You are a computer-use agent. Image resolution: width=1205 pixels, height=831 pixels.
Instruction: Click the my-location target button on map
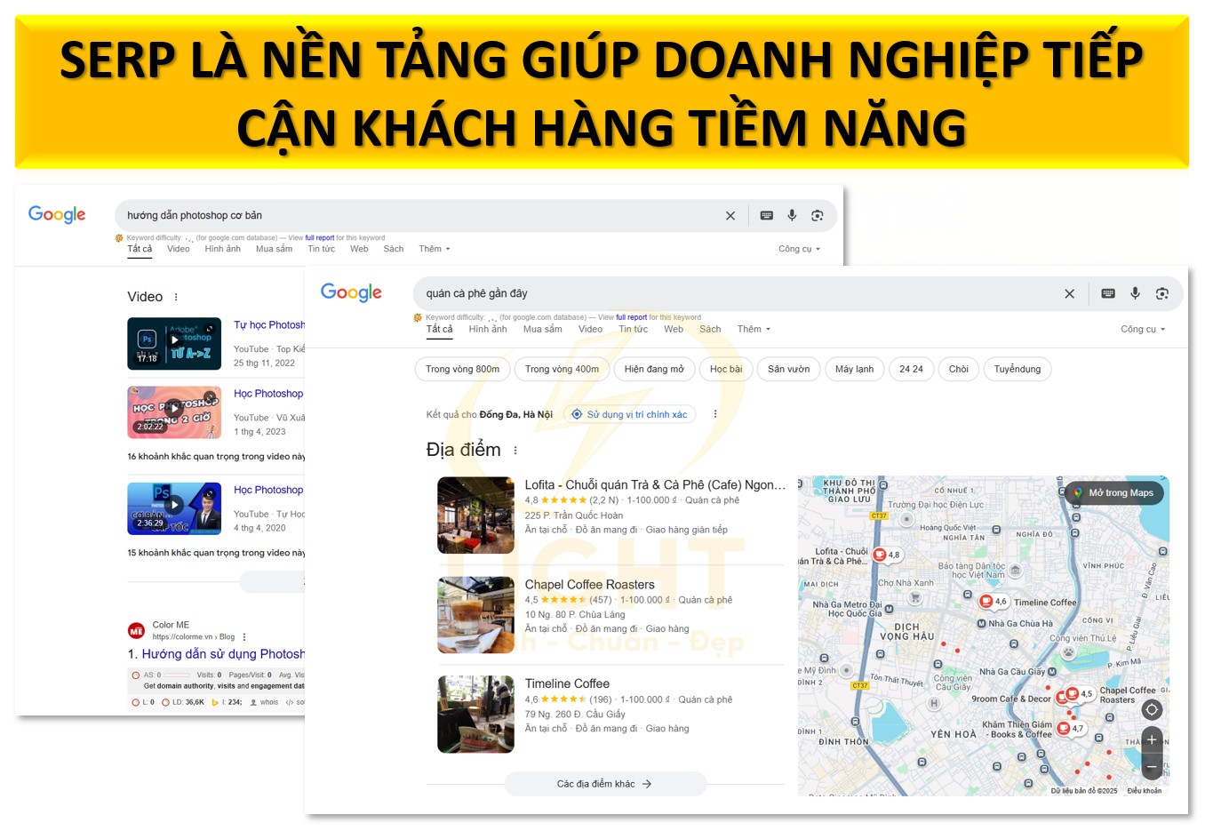[x=1152, y=709]
